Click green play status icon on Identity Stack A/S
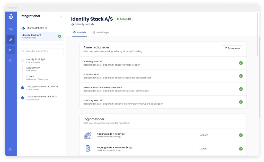The width and height of the screenshot is (264, 162). point(60,36)
